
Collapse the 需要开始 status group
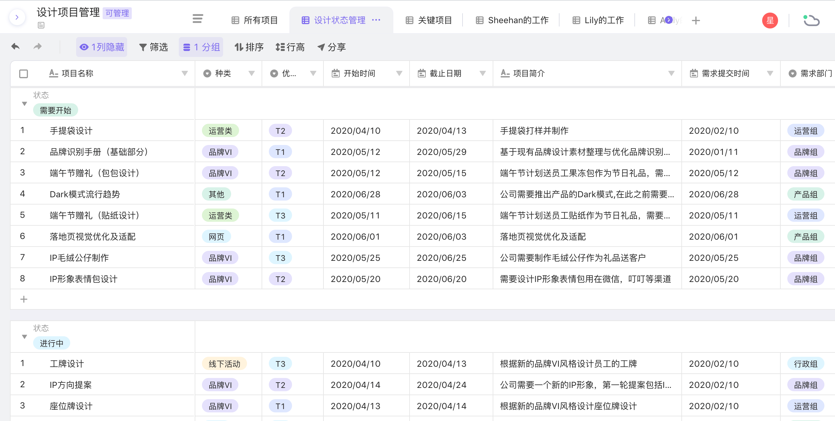(24, 104)
